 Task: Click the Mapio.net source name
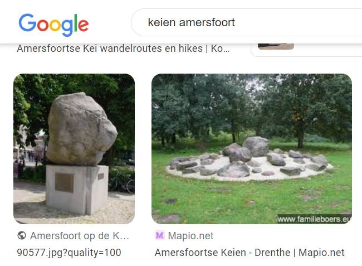click(x=190, y=236)
